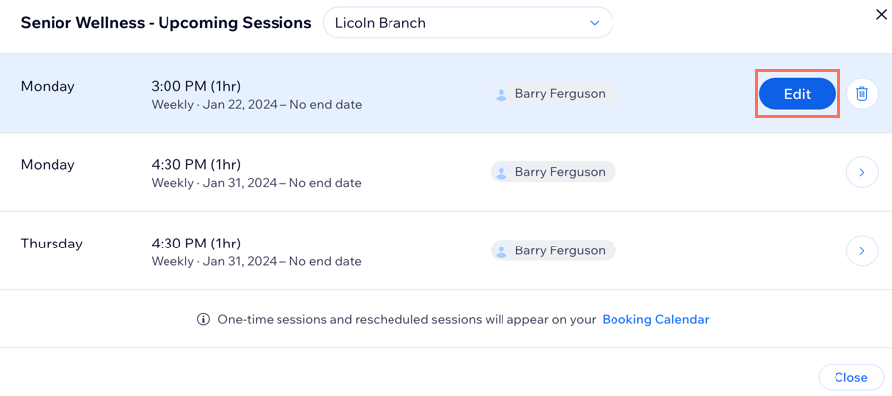Select Barry Ferguson name in Monday 4:30 PM row
This screenshot has width=892, height=396.
tap(560, 172)
